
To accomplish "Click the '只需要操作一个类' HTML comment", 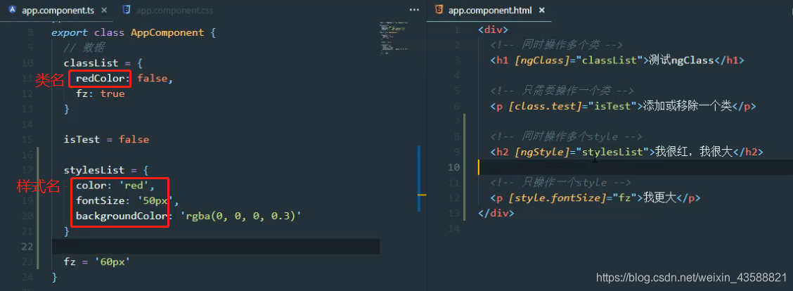I will click(x=562, y=91).
